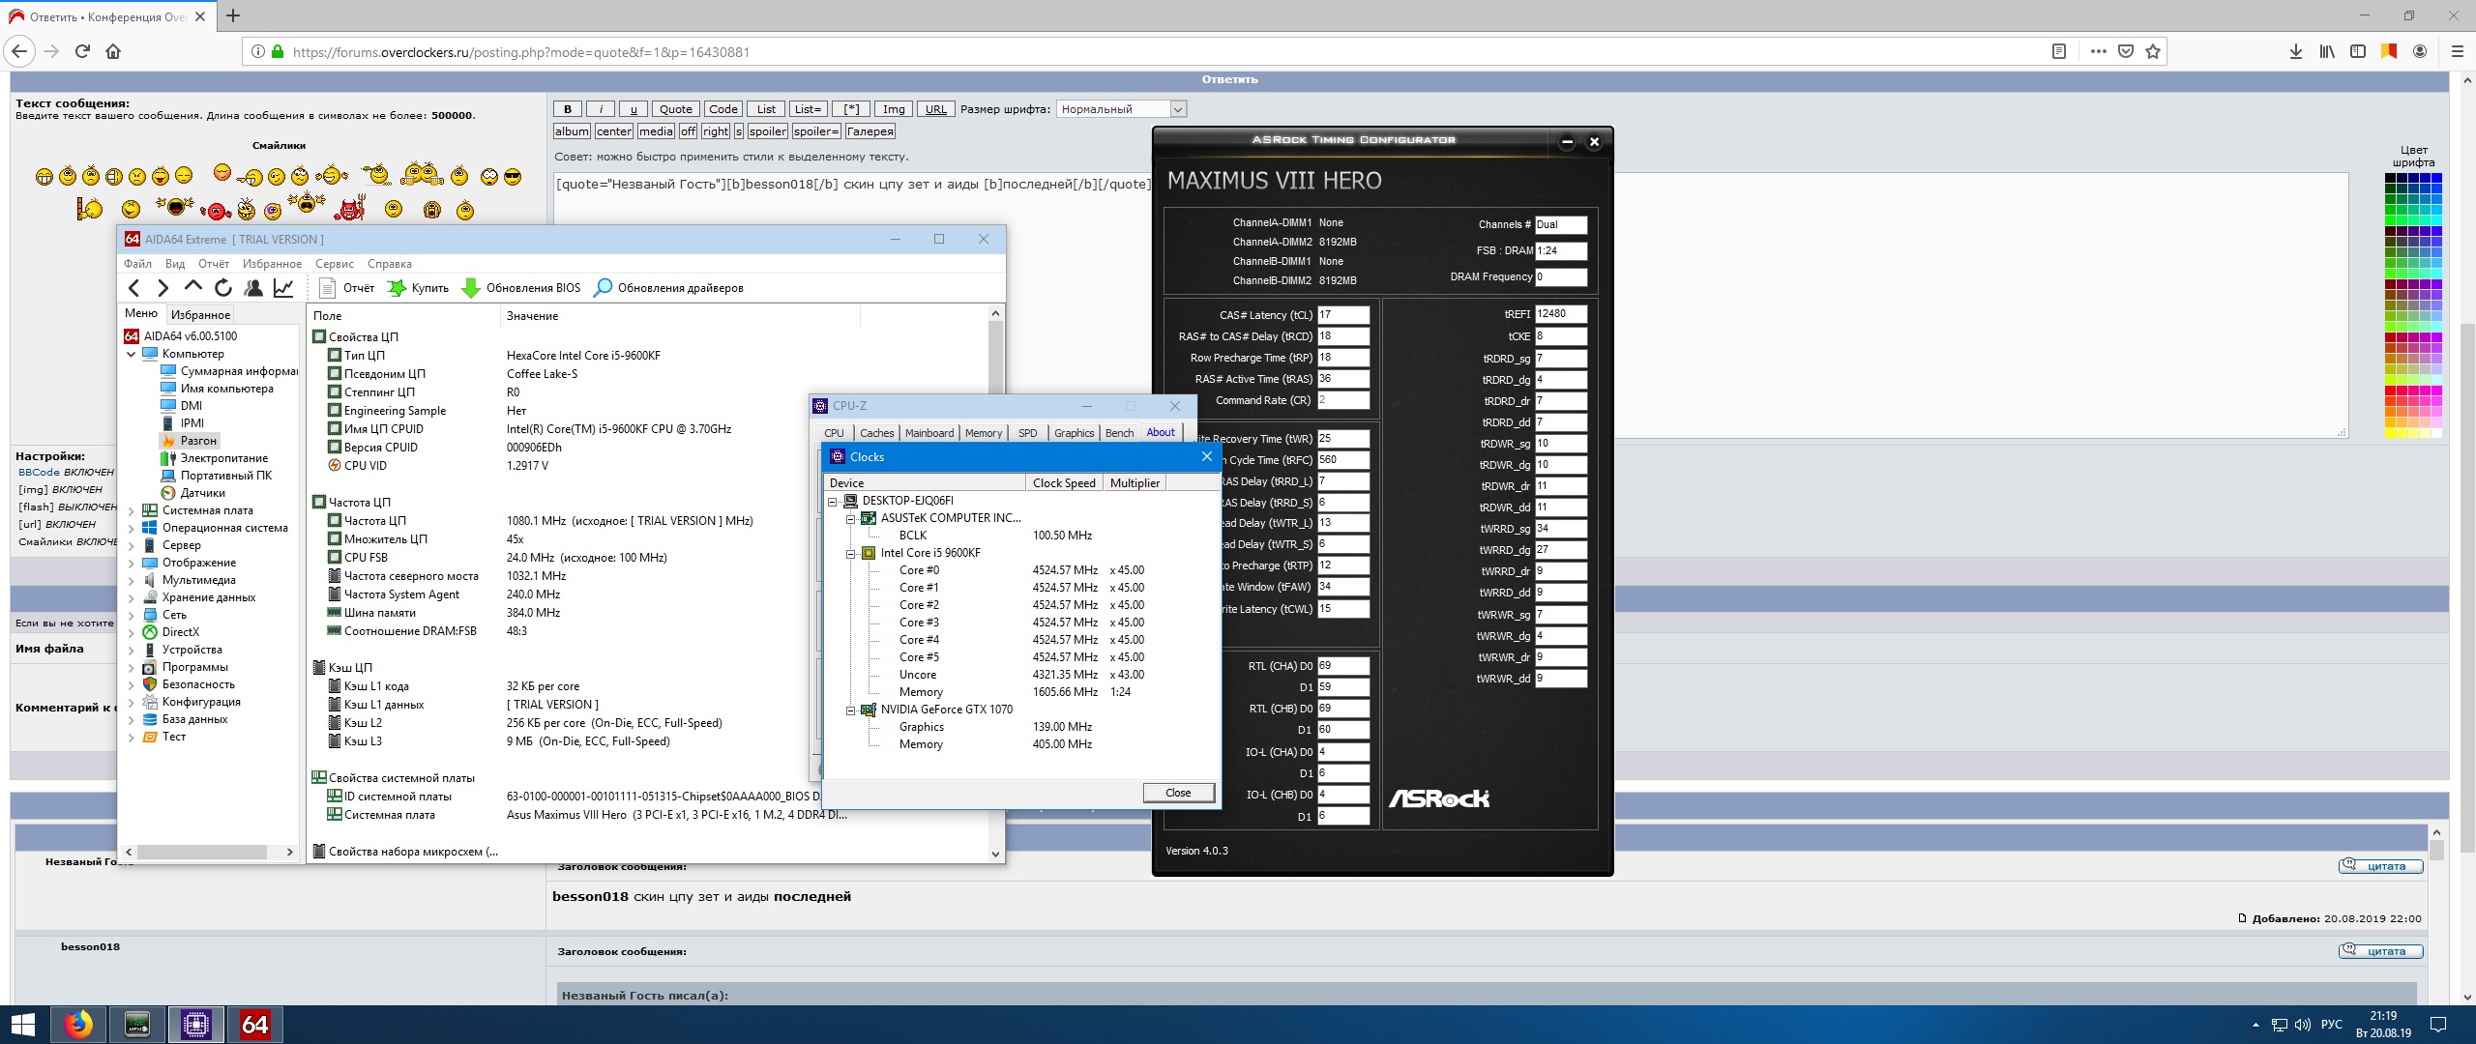
Task: Open the Сервис menu in AIDA64
Action: tap(334, 263)
